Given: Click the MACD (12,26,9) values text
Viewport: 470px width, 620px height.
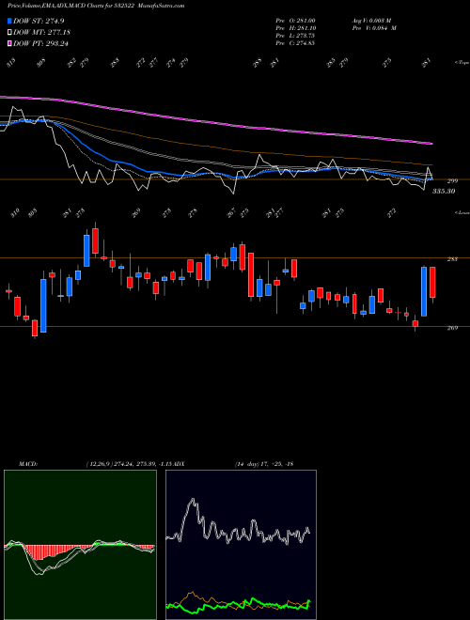Looking at the screenshot, I should click(131, 464).
